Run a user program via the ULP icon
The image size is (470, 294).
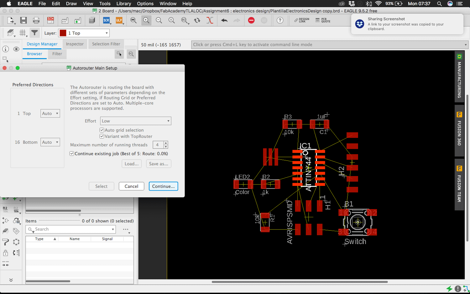tap(119, 20)
